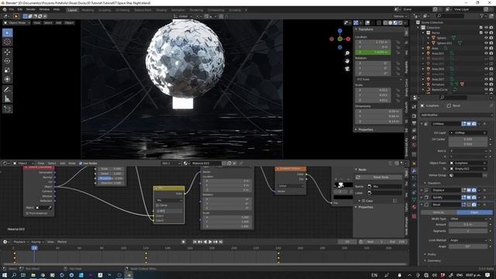Switch viewport to material preview shading

(x=395, y=22)
